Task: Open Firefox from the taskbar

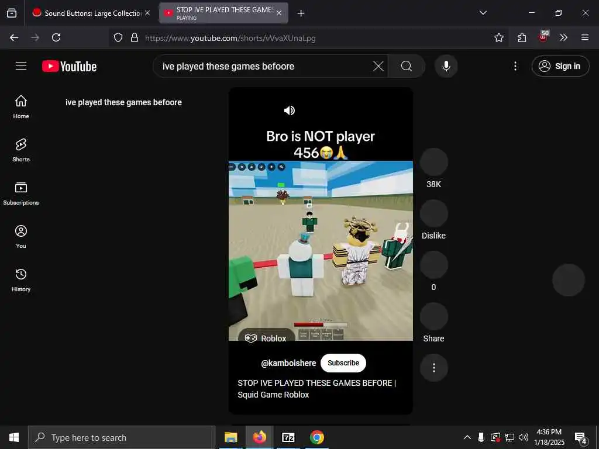Action: click(x=259, y=437)
